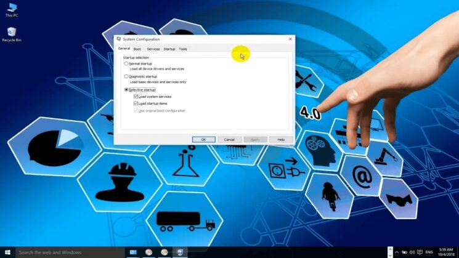Click the Cancel button

pyautogui.click(x=229, y=140)
